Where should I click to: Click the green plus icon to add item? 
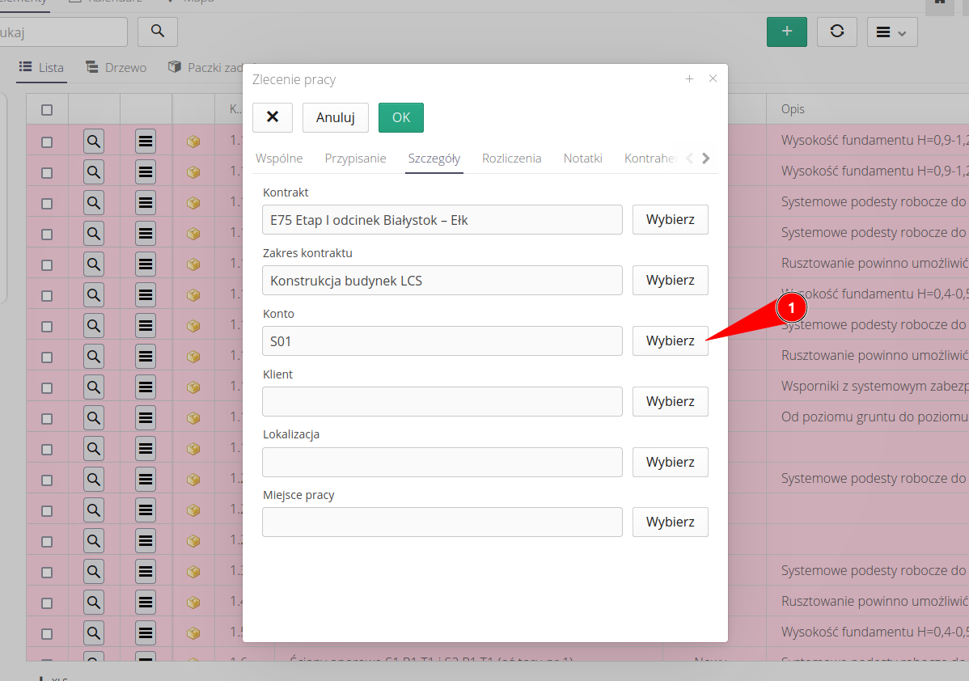[786, 32]
